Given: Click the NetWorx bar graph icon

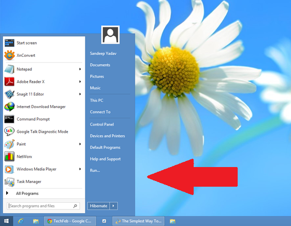Looking at the screenshot, I should [9, 157].
